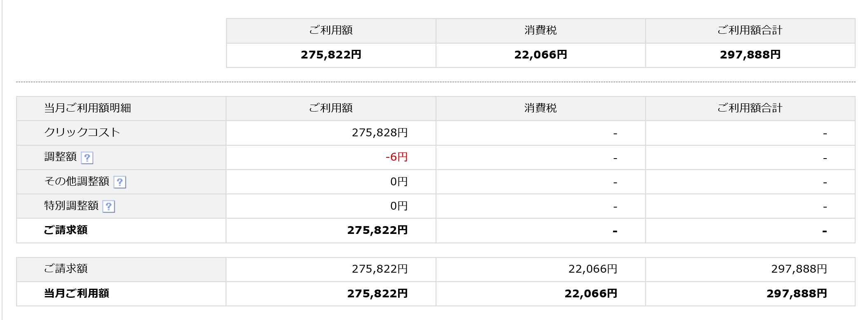This screenshot has width=861, height=320.
Task: Click the 275,828円 click cost amount
Action: point(380,133)
